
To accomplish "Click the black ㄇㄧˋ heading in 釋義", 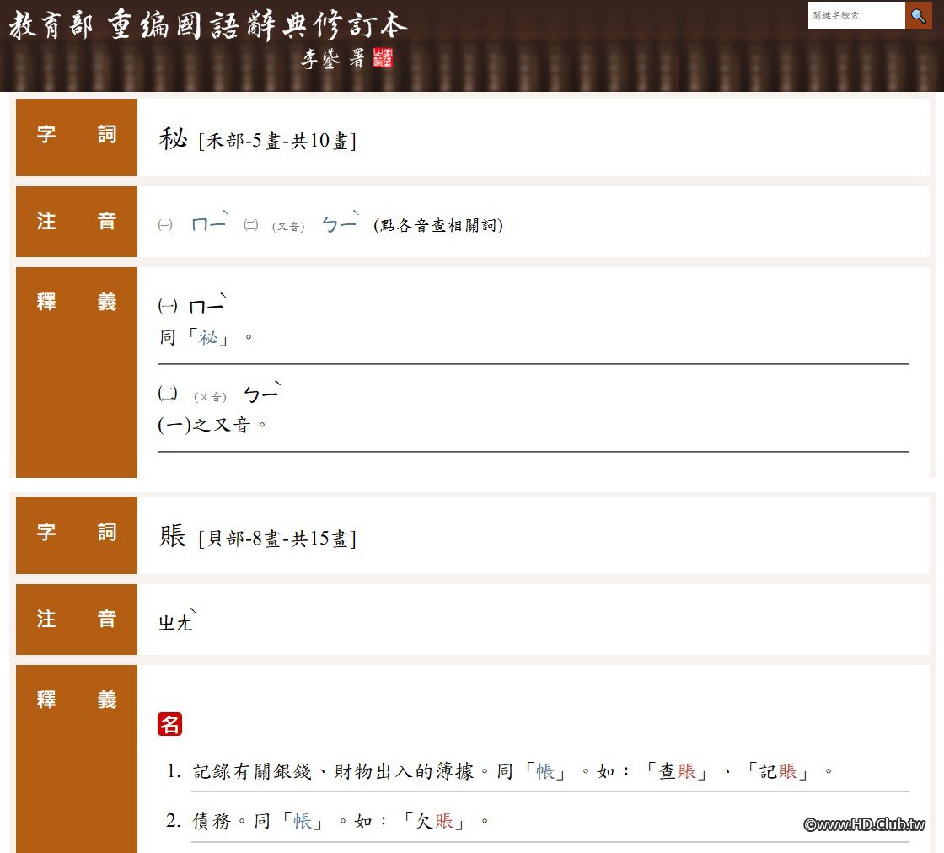I will point(207,304).
